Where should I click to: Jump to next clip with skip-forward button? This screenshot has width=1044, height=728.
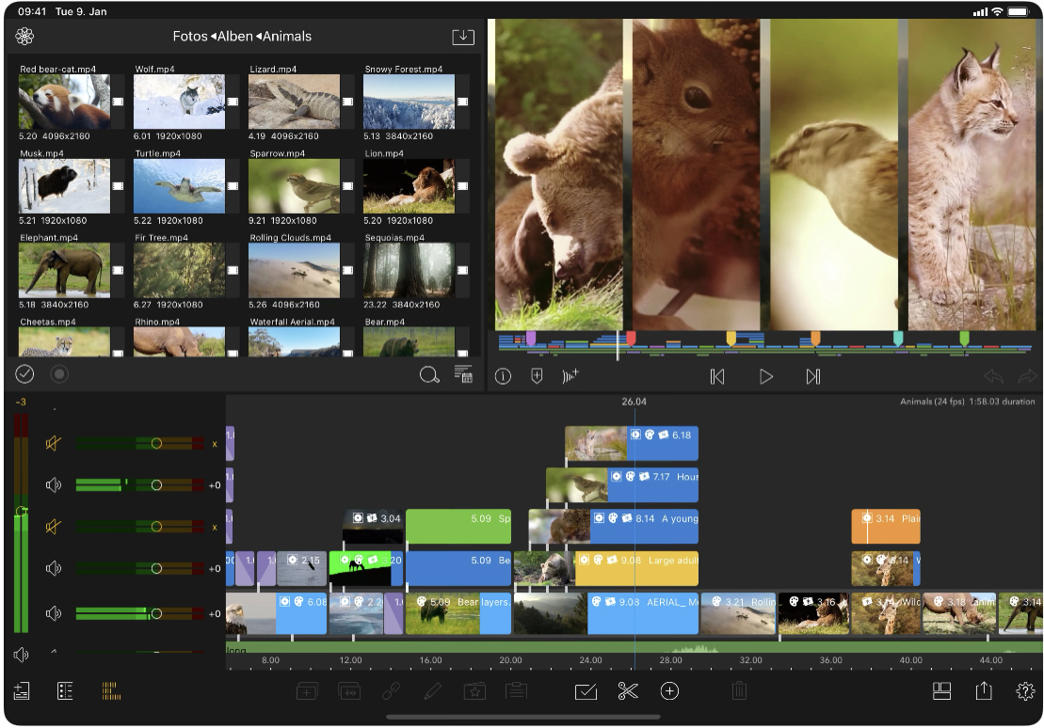[813, 376]
